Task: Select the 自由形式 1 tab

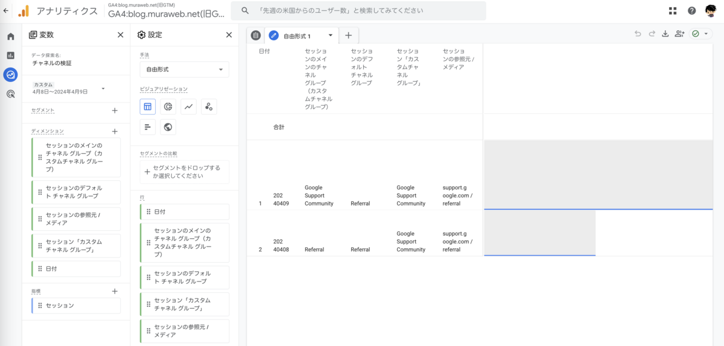Action: pos(296,36)
